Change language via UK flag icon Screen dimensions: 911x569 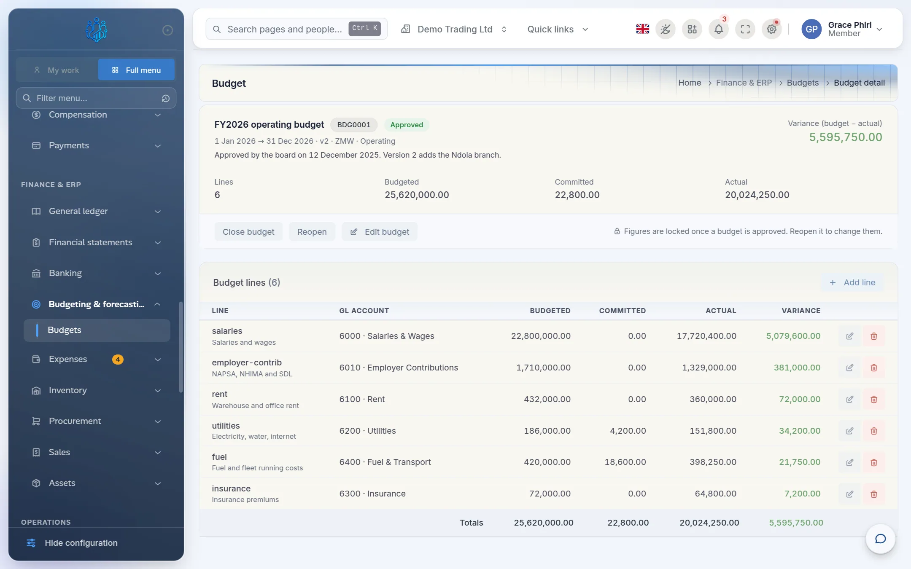pos(642,29)
